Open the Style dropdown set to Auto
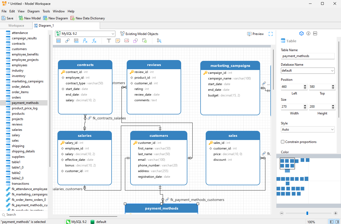 click(x=308, y=129)
